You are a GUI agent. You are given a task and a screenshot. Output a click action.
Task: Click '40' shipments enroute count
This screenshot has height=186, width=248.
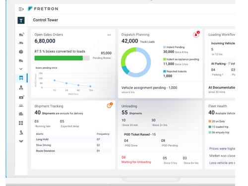click(38, 113)
